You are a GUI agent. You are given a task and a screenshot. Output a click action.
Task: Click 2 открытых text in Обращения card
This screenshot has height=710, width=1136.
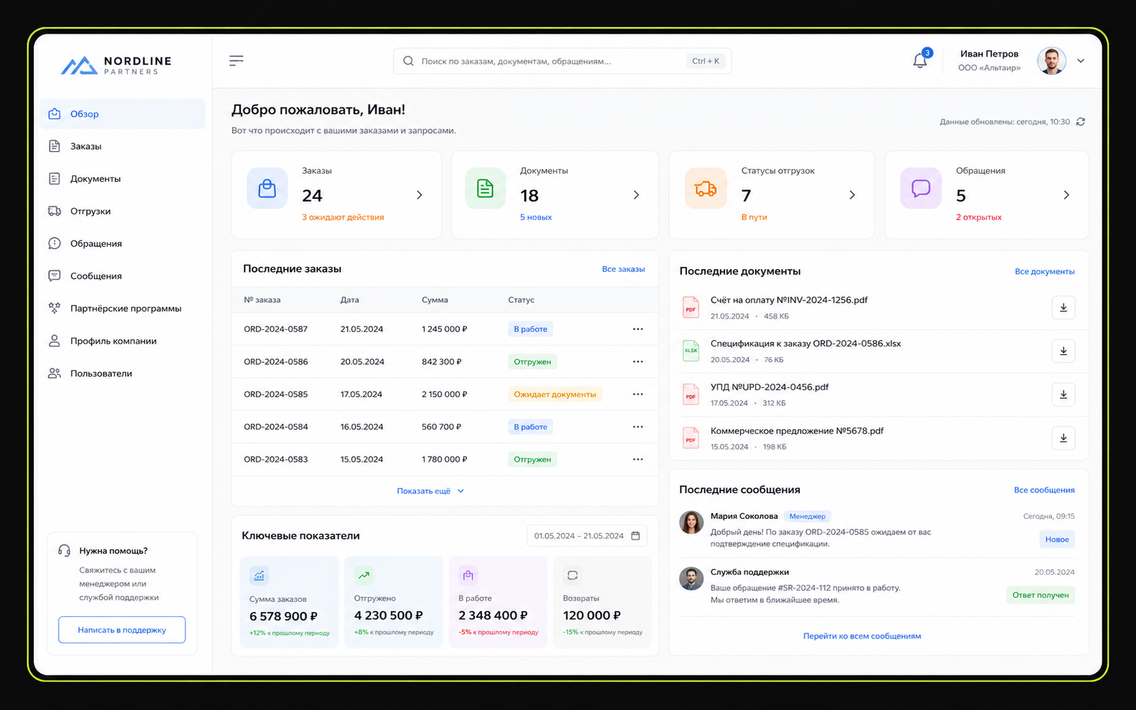[x=979, y=218]
